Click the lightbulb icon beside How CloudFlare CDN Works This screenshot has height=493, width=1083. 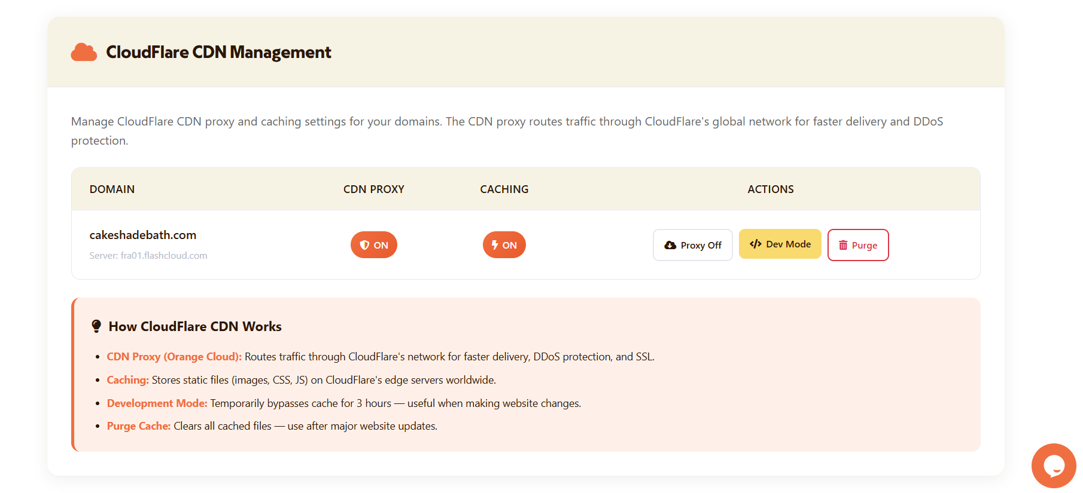click(x=96, y=326)
